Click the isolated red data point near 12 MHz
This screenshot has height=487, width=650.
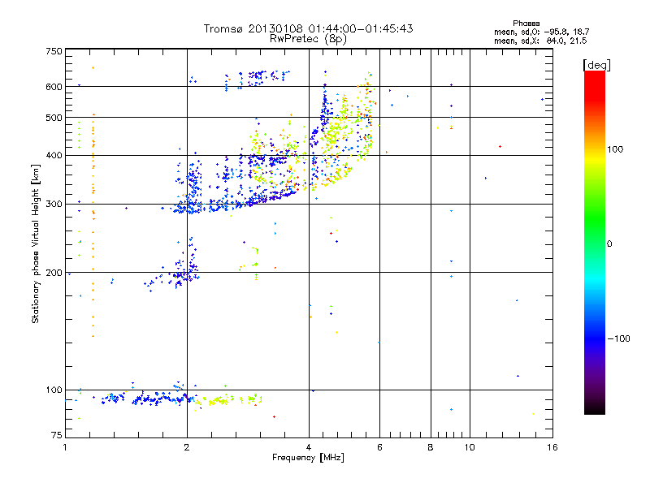500,147
